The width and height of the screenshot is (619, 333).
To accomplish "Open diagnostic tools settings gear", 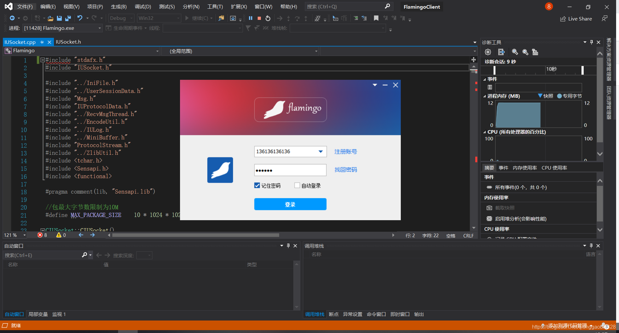I will (488, 52).
